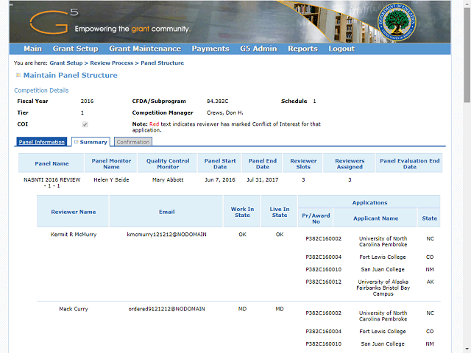Click San Juan College in Mack Curry's applications
This screenshot has width=471, height=353.
383,343
